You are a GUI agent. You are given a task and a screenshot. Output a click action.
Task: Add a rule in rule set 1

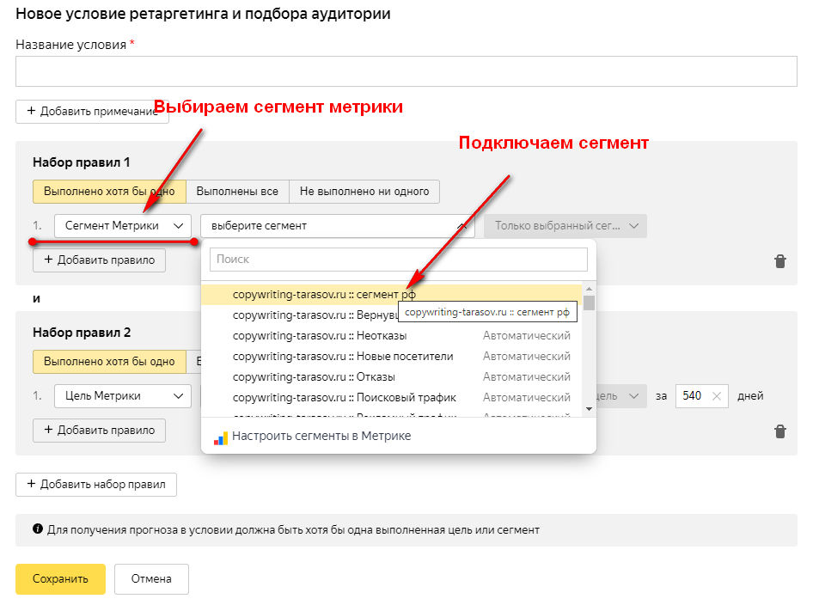point(99,260)
